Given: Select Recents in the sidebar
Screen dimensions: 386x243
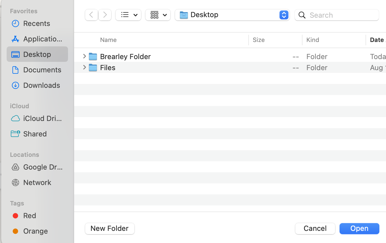Looking at the screenshot, I should (x=37, y=23).
